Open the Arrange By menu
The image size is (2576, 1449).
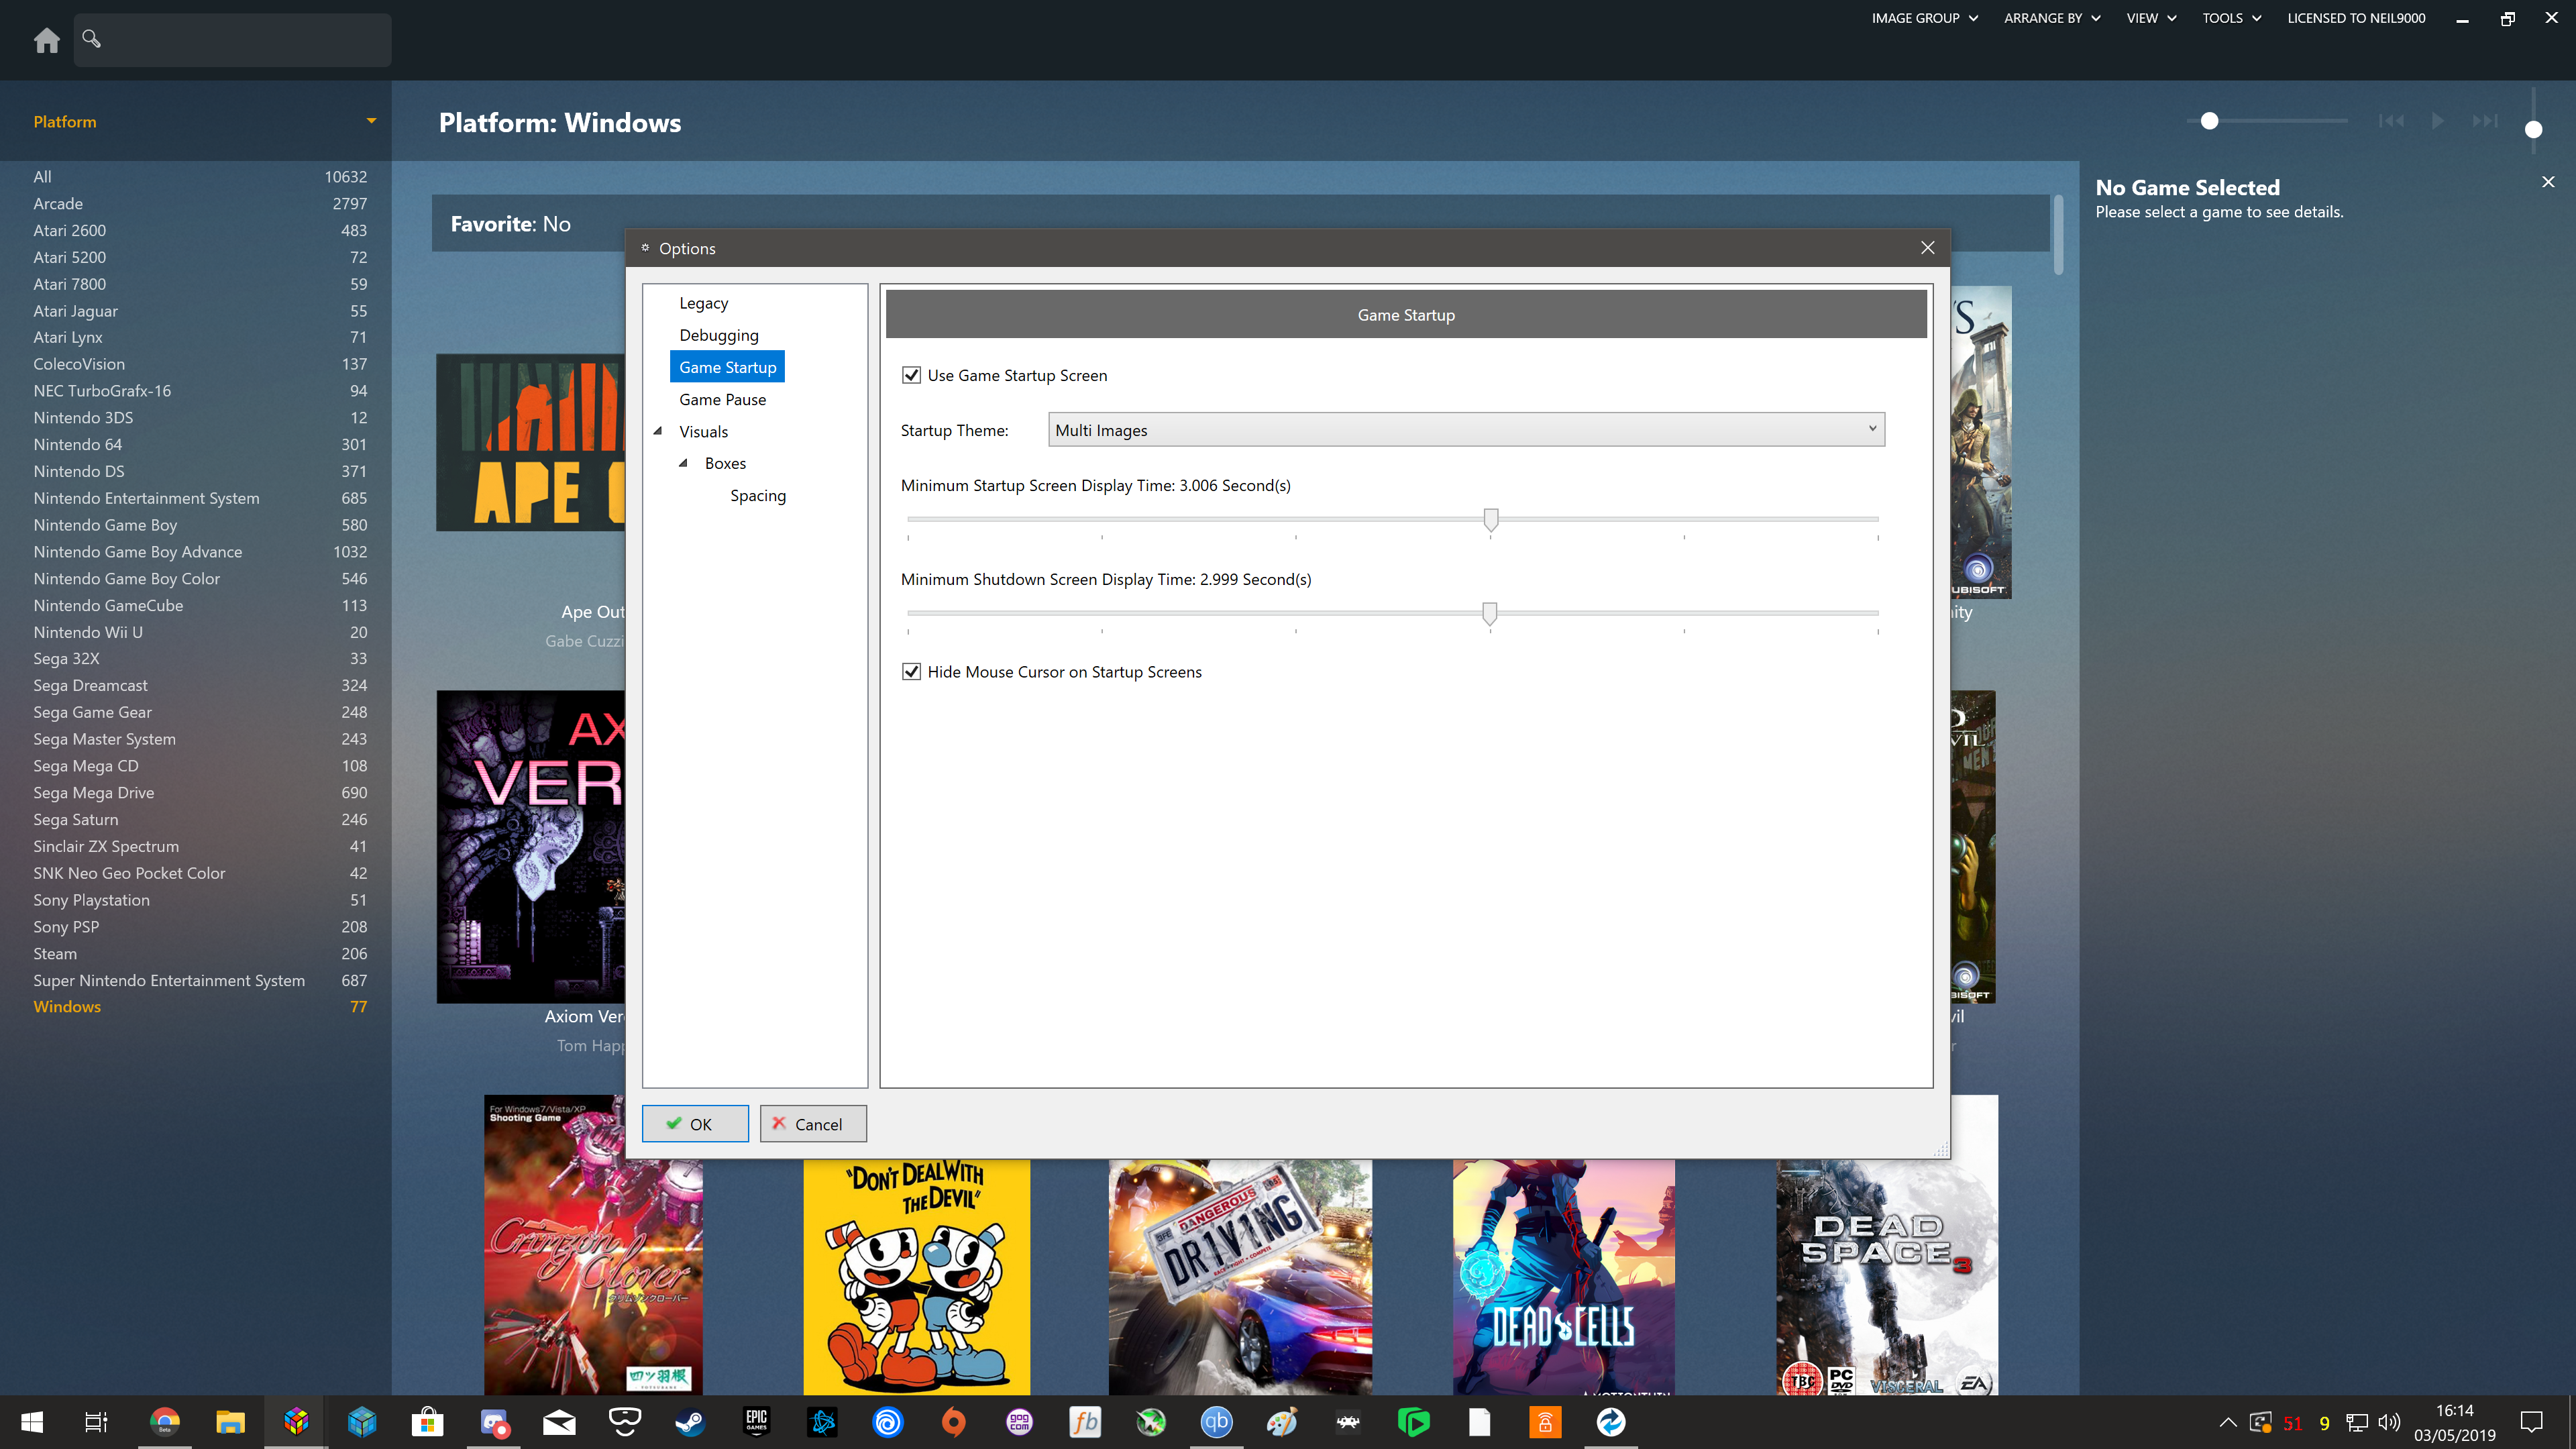click(2052, 18)
